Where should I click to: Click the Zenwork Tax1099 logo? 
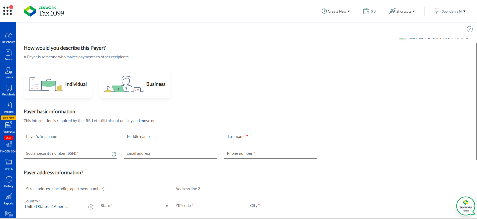(x=44, y=11)
